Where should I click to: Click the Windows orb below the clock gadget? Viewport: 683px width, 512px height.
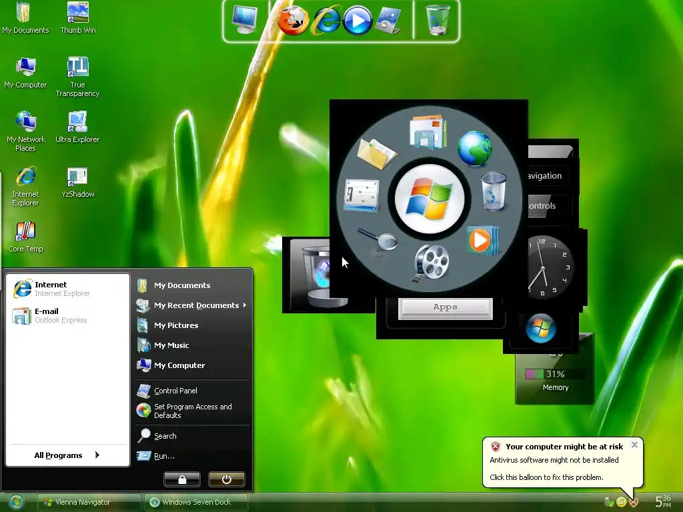(540, 329)
